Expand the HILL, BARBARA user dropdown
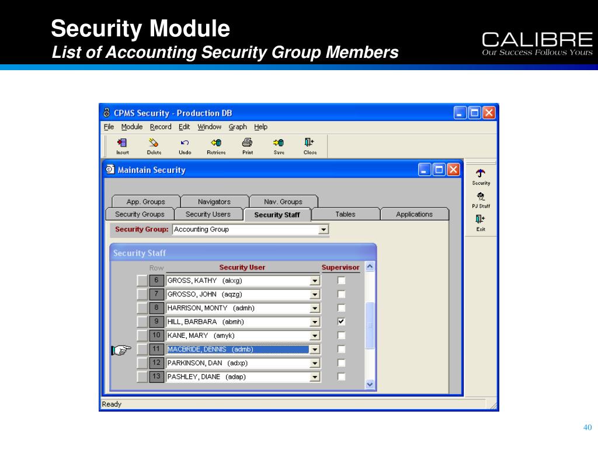 point(315,322)
